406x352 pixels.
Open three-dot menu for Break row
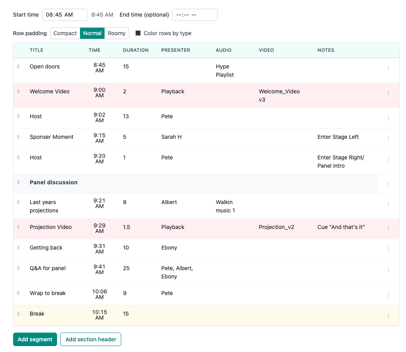tap(389, 315)
